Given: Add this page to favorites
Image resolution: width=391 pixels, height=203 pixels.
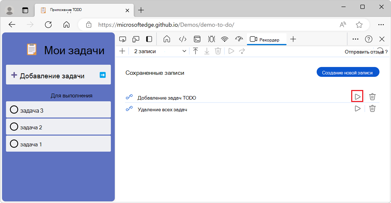Looking at the screenshot, I should coord(359,24).
